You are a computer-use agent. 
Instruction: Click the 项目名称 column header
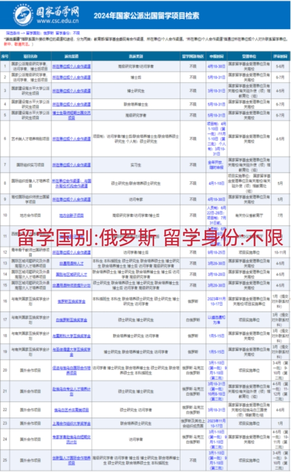pyautogui.click(x=30, y=56)
